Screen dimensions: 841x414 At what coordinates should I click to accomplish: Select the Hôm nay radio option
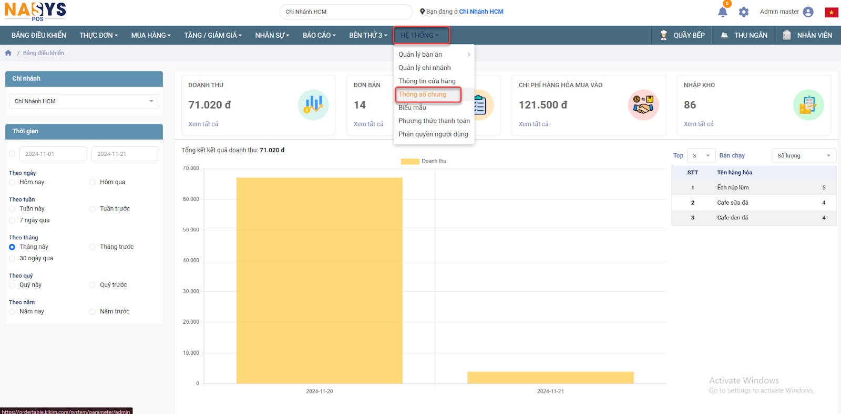(x=12, y=182)
